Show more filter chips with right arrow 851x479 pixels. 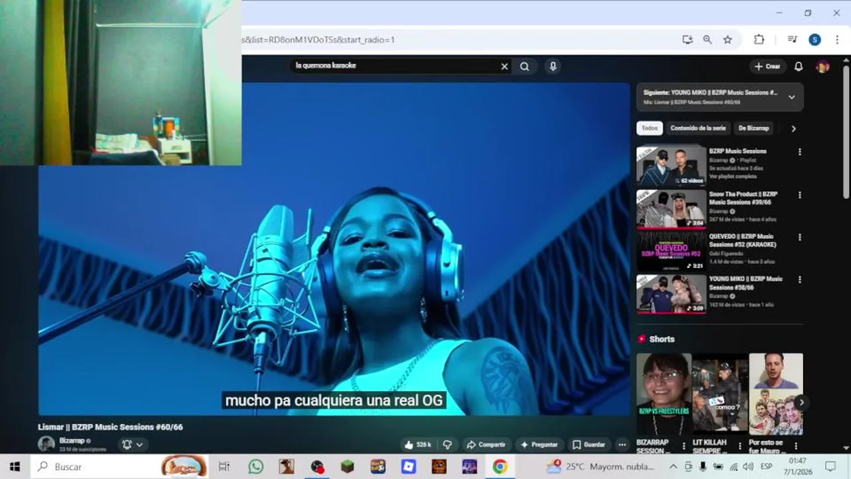coord(793,128)
